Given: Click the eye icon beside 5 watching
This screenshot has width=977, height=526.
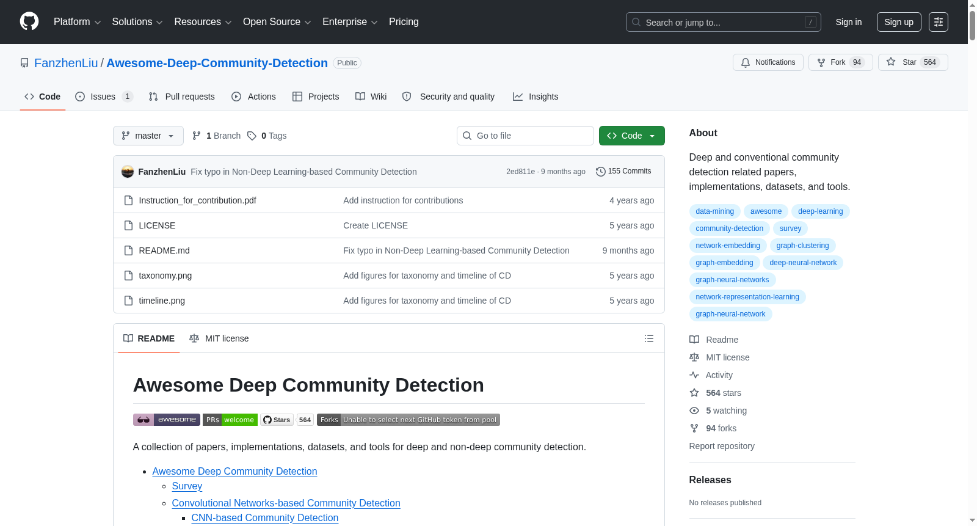Looking at the screenshot, I should pos(694,411).
